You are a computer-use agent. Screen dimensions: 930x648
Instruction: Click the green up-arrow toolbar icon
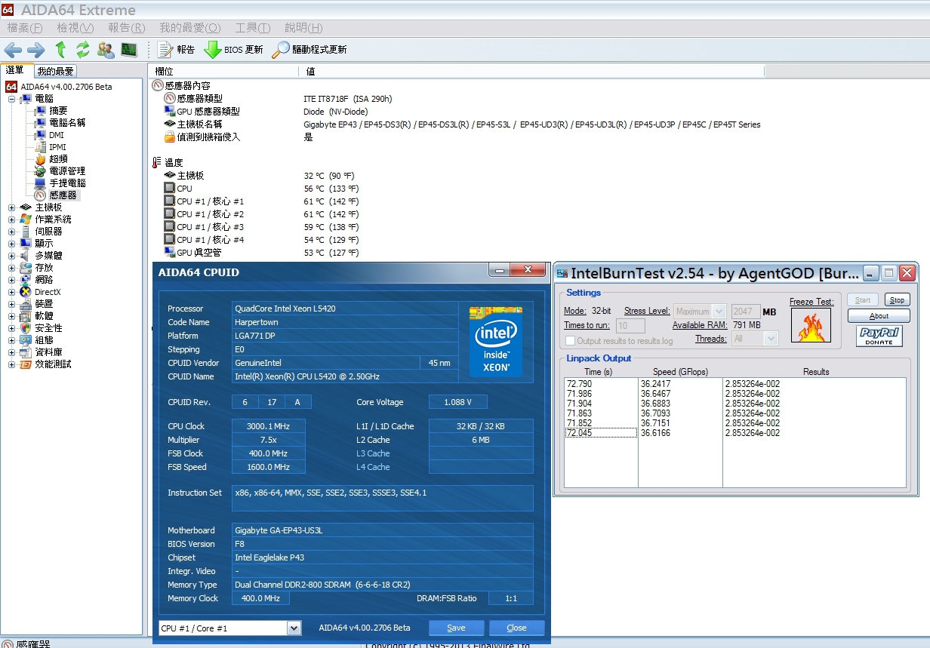click(60, 50)
